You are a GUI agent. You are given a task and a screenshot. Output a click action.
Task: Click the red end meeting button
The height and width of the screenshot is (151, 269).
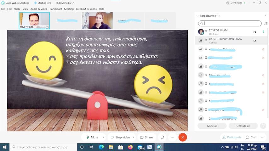pyautogui.click(x=182, y=137)
